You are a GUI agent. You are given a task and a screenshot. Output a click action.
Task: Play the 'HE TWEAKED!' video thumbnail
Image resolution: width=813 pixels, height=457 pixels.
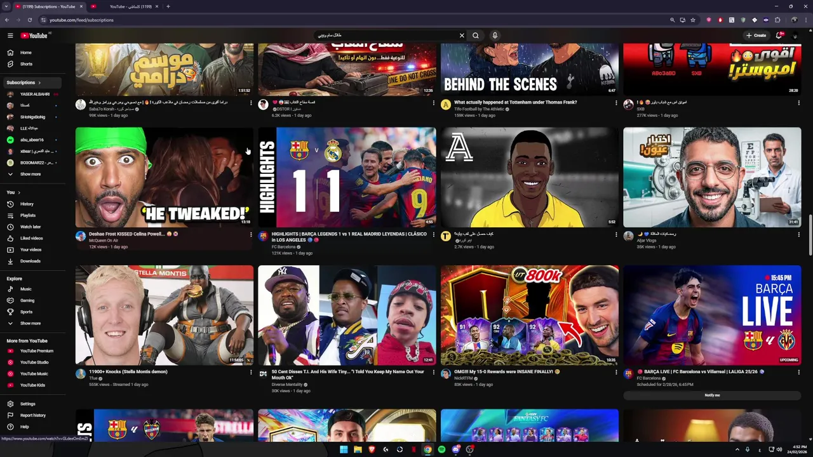[x=164, y=177]
